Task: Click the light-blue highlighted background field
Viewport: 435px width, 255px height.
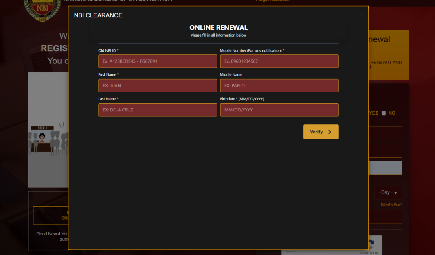Action: pos(385,168)
